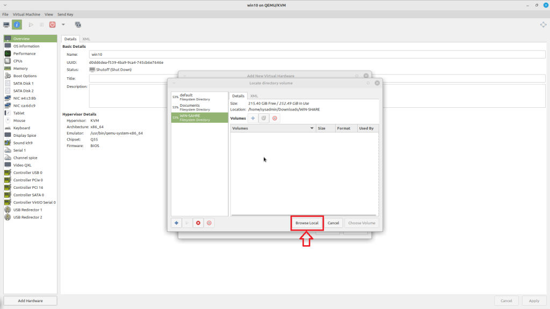Select Overview in hardware list
Viewport: 550px width, 309px height.
click(30, 39)
